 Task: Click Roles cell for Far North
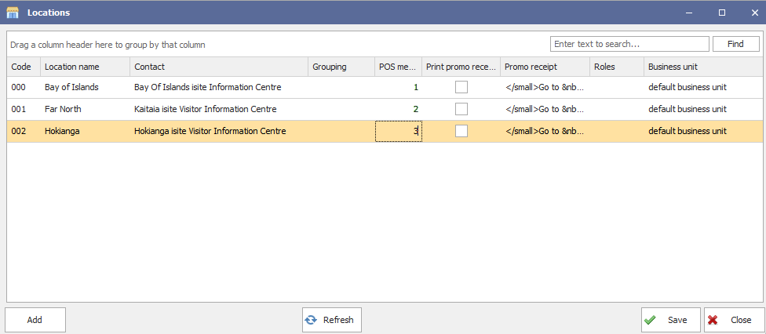point(617,110)
